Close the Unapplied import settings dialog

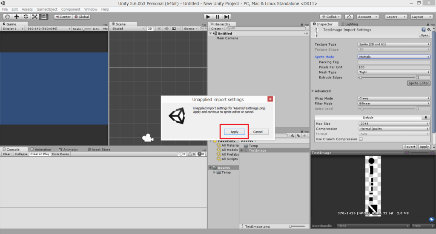tap(270, 99)
